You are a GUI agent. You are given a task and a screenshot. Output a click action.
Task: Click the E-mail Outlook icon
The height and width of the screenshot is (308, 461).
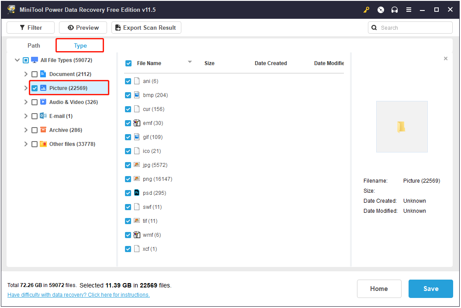(x=43, y=116)
